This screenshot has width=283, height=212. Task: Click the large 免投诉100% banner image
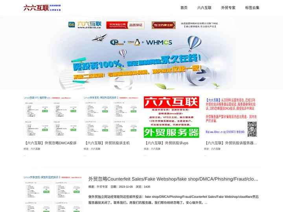click(x=141, y=53)
